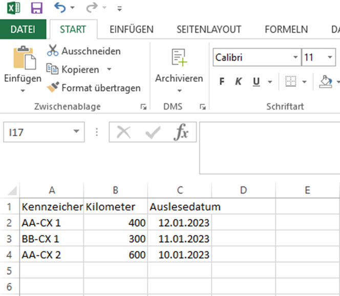This screenshot has height=296, width=340.
Task: Open the DATEI file menu
Action: [23, 30]
